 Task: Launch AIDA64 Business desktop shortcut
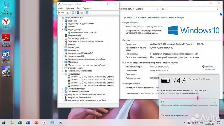tap(6, 56)
